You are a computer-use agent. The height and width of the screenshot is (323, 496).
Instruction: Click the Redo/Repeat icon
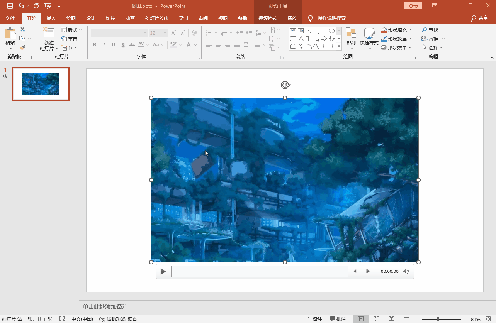coord(36,6)
